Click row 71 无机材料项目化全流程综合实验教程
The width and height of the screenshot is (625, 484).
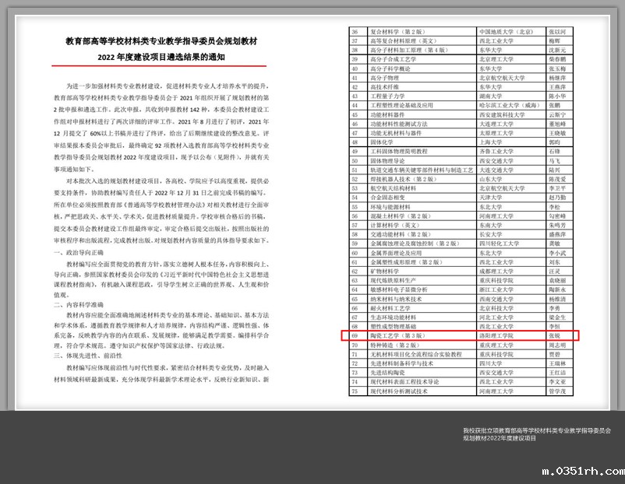click(417, 354)
